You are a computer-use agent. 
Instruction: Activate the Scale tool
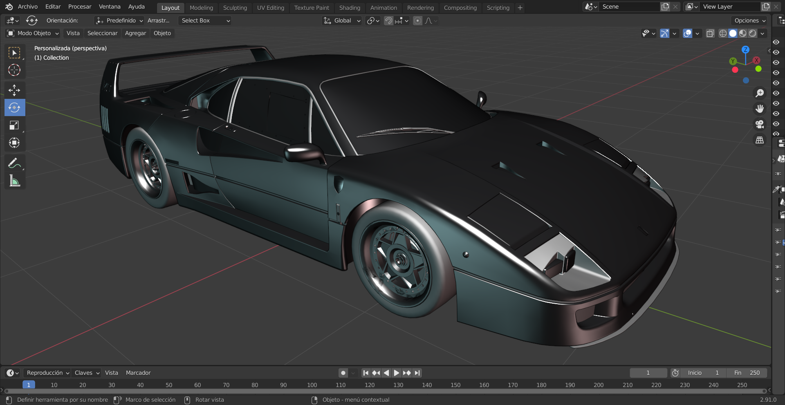[14, 125]
